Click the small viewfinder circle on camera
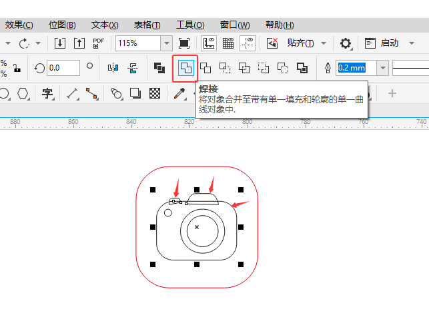This screenshot has width=429, height=319. coord(167,212)
